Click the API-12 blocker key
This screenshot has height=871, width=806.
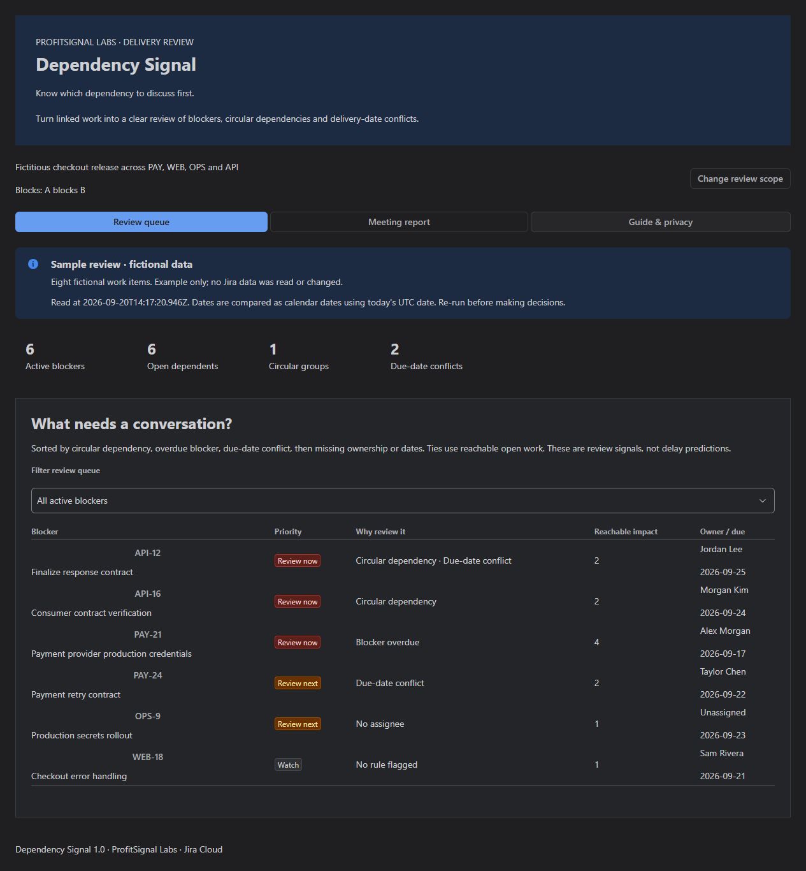pos(148,553)
